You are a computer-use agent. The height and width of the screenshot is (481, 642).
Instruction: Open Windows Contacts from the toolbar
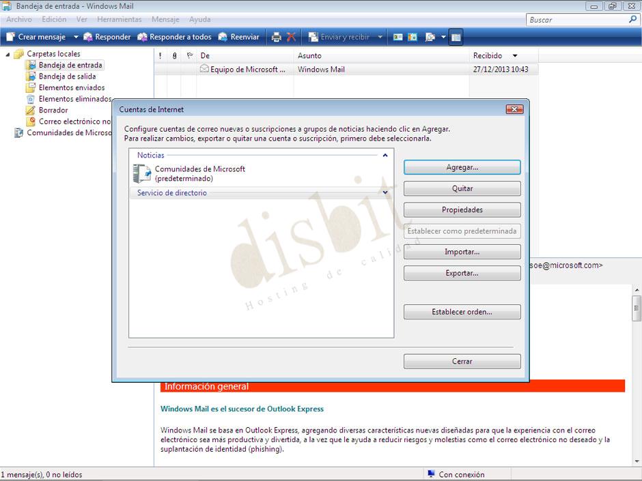(398, 37)
